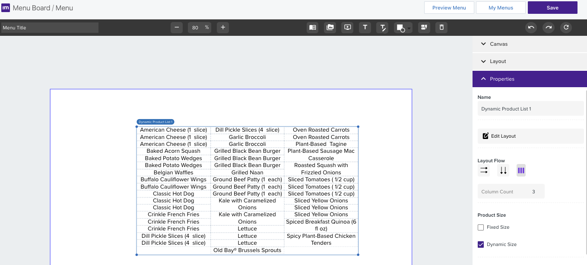Viewport: 587px width, 265px height.
Task: Click the Name field Dynamic Product List 1
Action: pyautogui.click(x=530, y=109)
